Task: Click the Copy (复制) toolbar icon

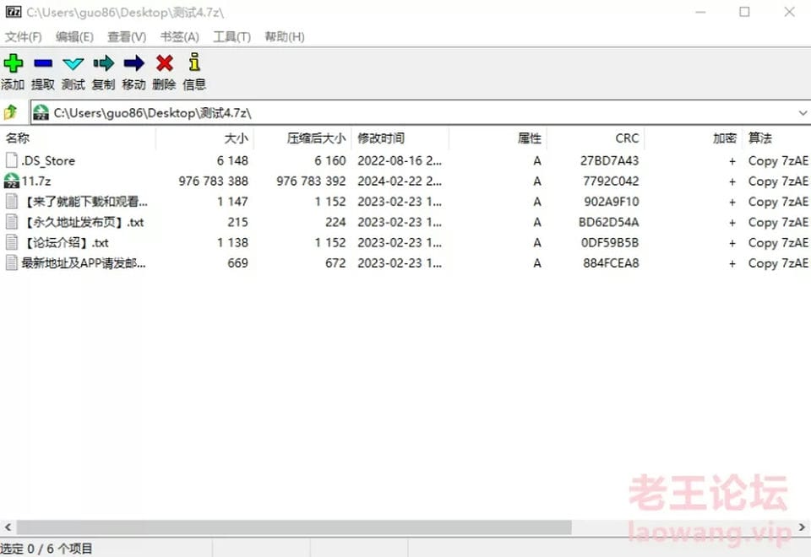Action: pos(103,63)
